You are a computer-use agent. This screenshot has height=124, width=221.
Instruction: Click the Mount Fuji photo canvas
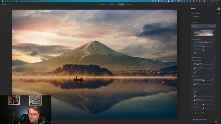[94, 63]
